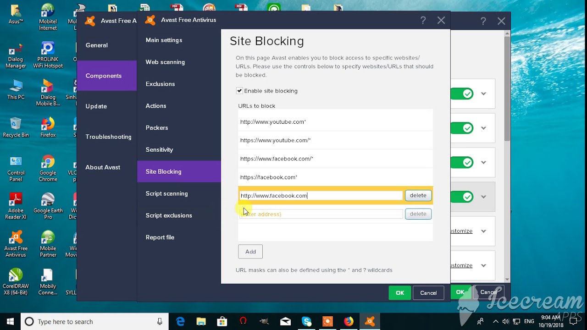Confirm with the front window OK button
The height and width of the screenshot is (330, 587).
click(399, 293)
